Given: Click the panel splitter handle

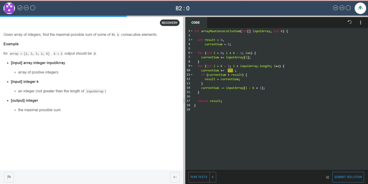Looking at the screenshot, I should 184,101.
